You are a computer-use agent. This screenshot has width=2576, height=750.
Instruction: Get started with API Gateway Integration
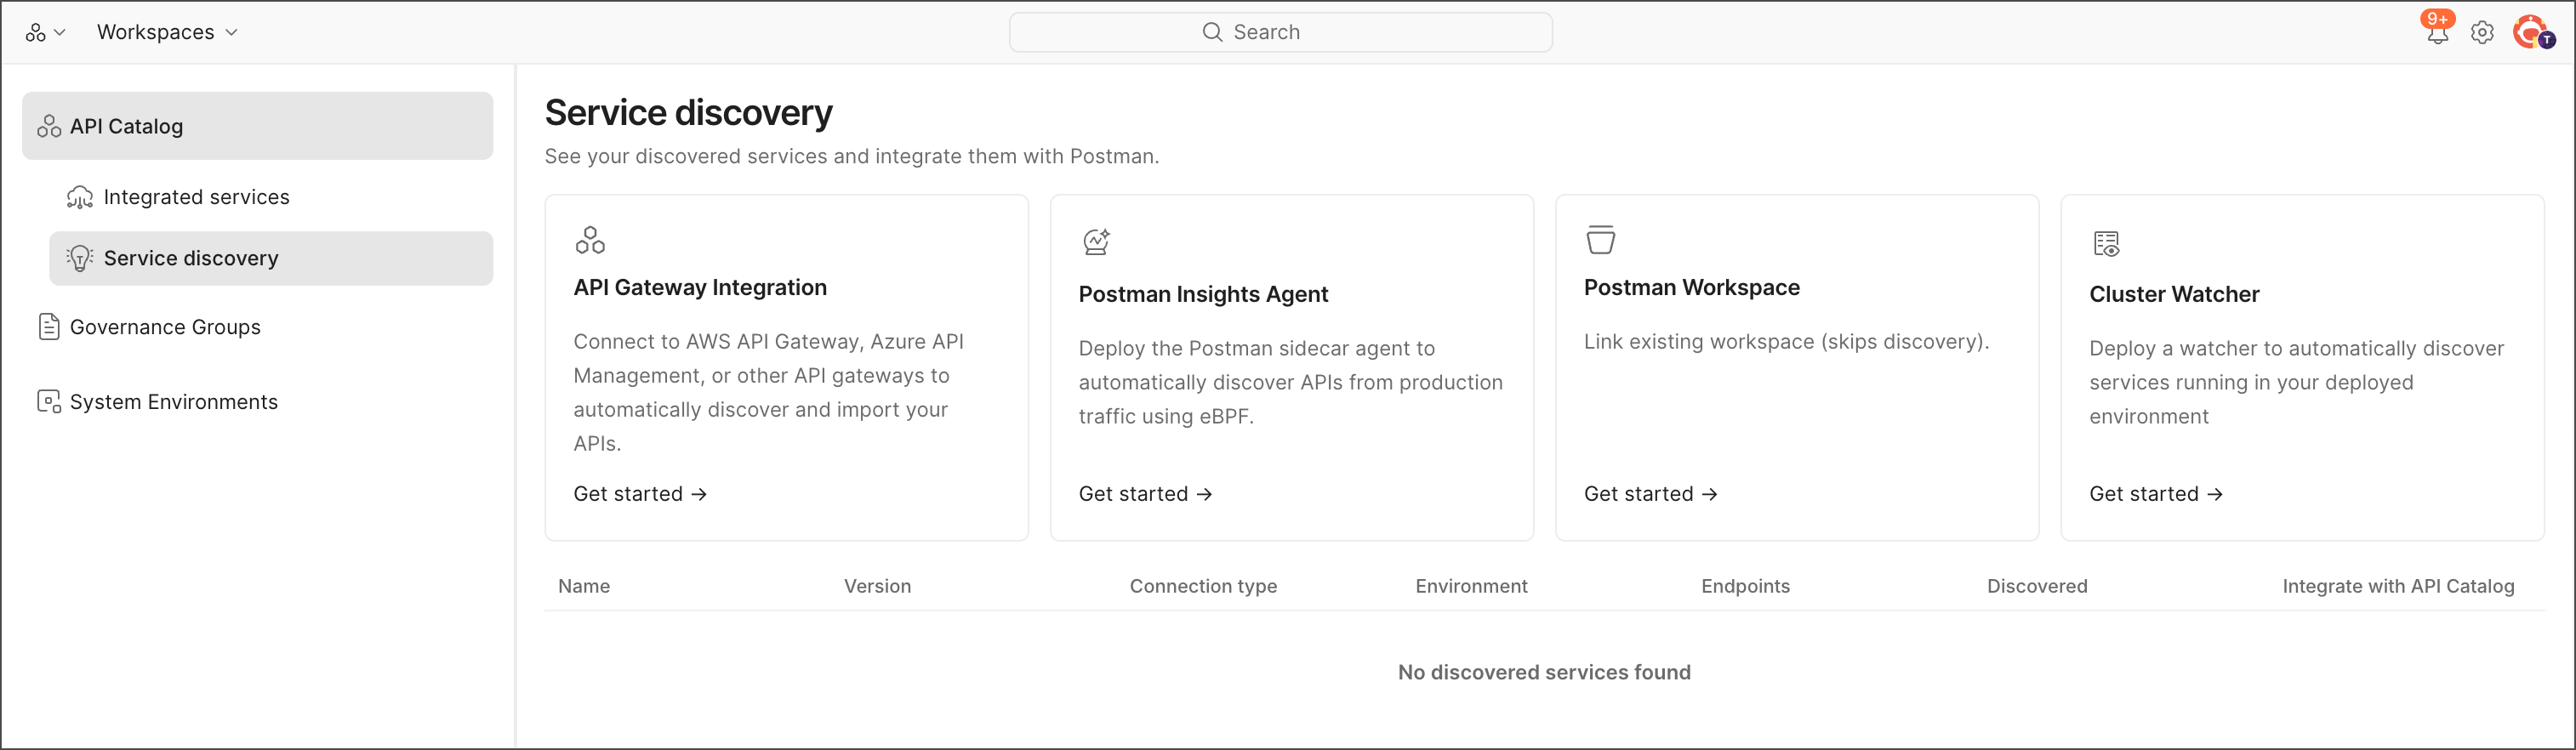[640, 494]
